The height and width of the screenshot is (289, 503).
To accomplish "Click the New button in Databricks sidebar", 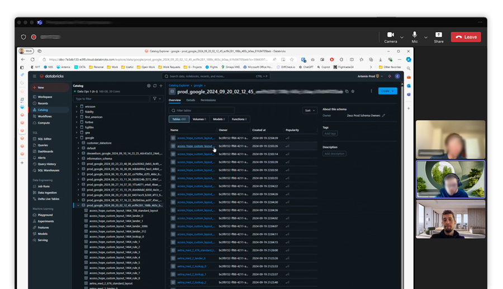I will click(50, 87).
